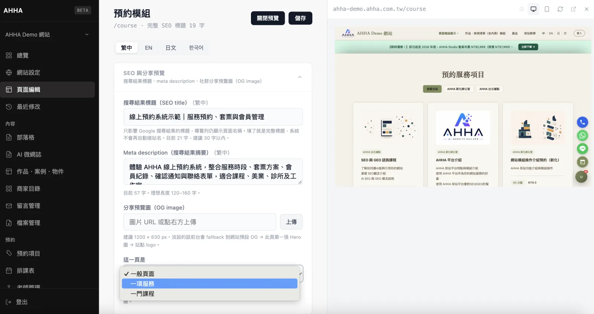Switch to 繁中 language tab
Screen dimensions: 594x314
(127, 48)
